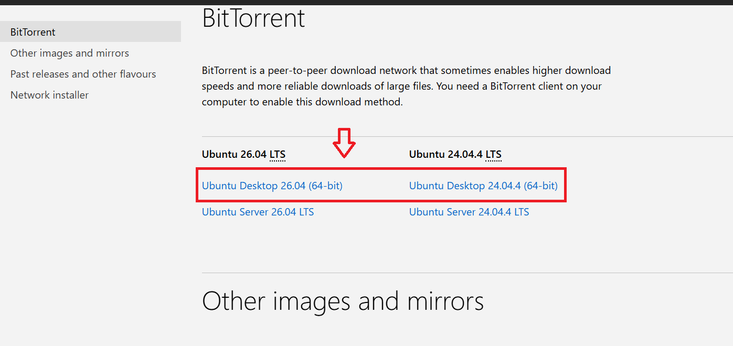Select Past releases and other flavours
733x346 pixels.
tap(83, 74)
